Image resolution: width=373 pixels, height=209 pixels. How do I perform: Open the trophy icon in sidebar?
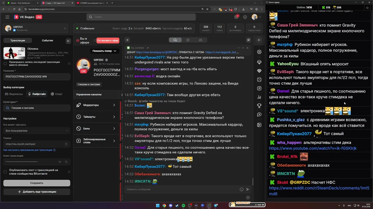click(259, 106)
